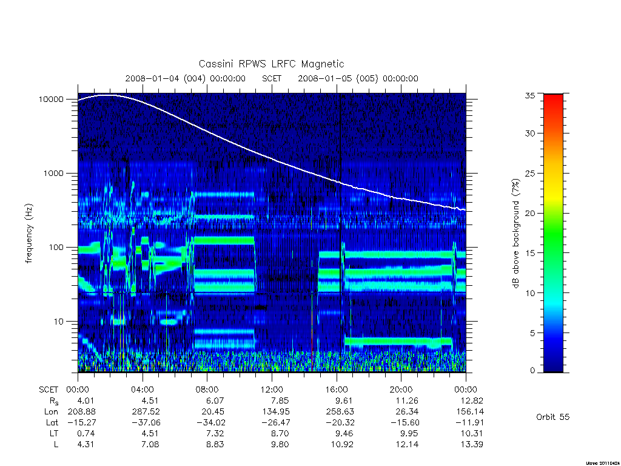This screenshot has height=466, width=621.
Task: Click the 'frequency (Hz)' axis label
Action: coord(29,233)
